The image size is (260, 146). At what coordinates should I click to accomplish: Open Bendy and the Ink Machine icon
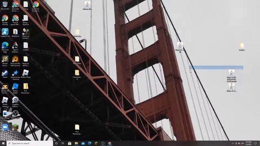click(5, 88)
